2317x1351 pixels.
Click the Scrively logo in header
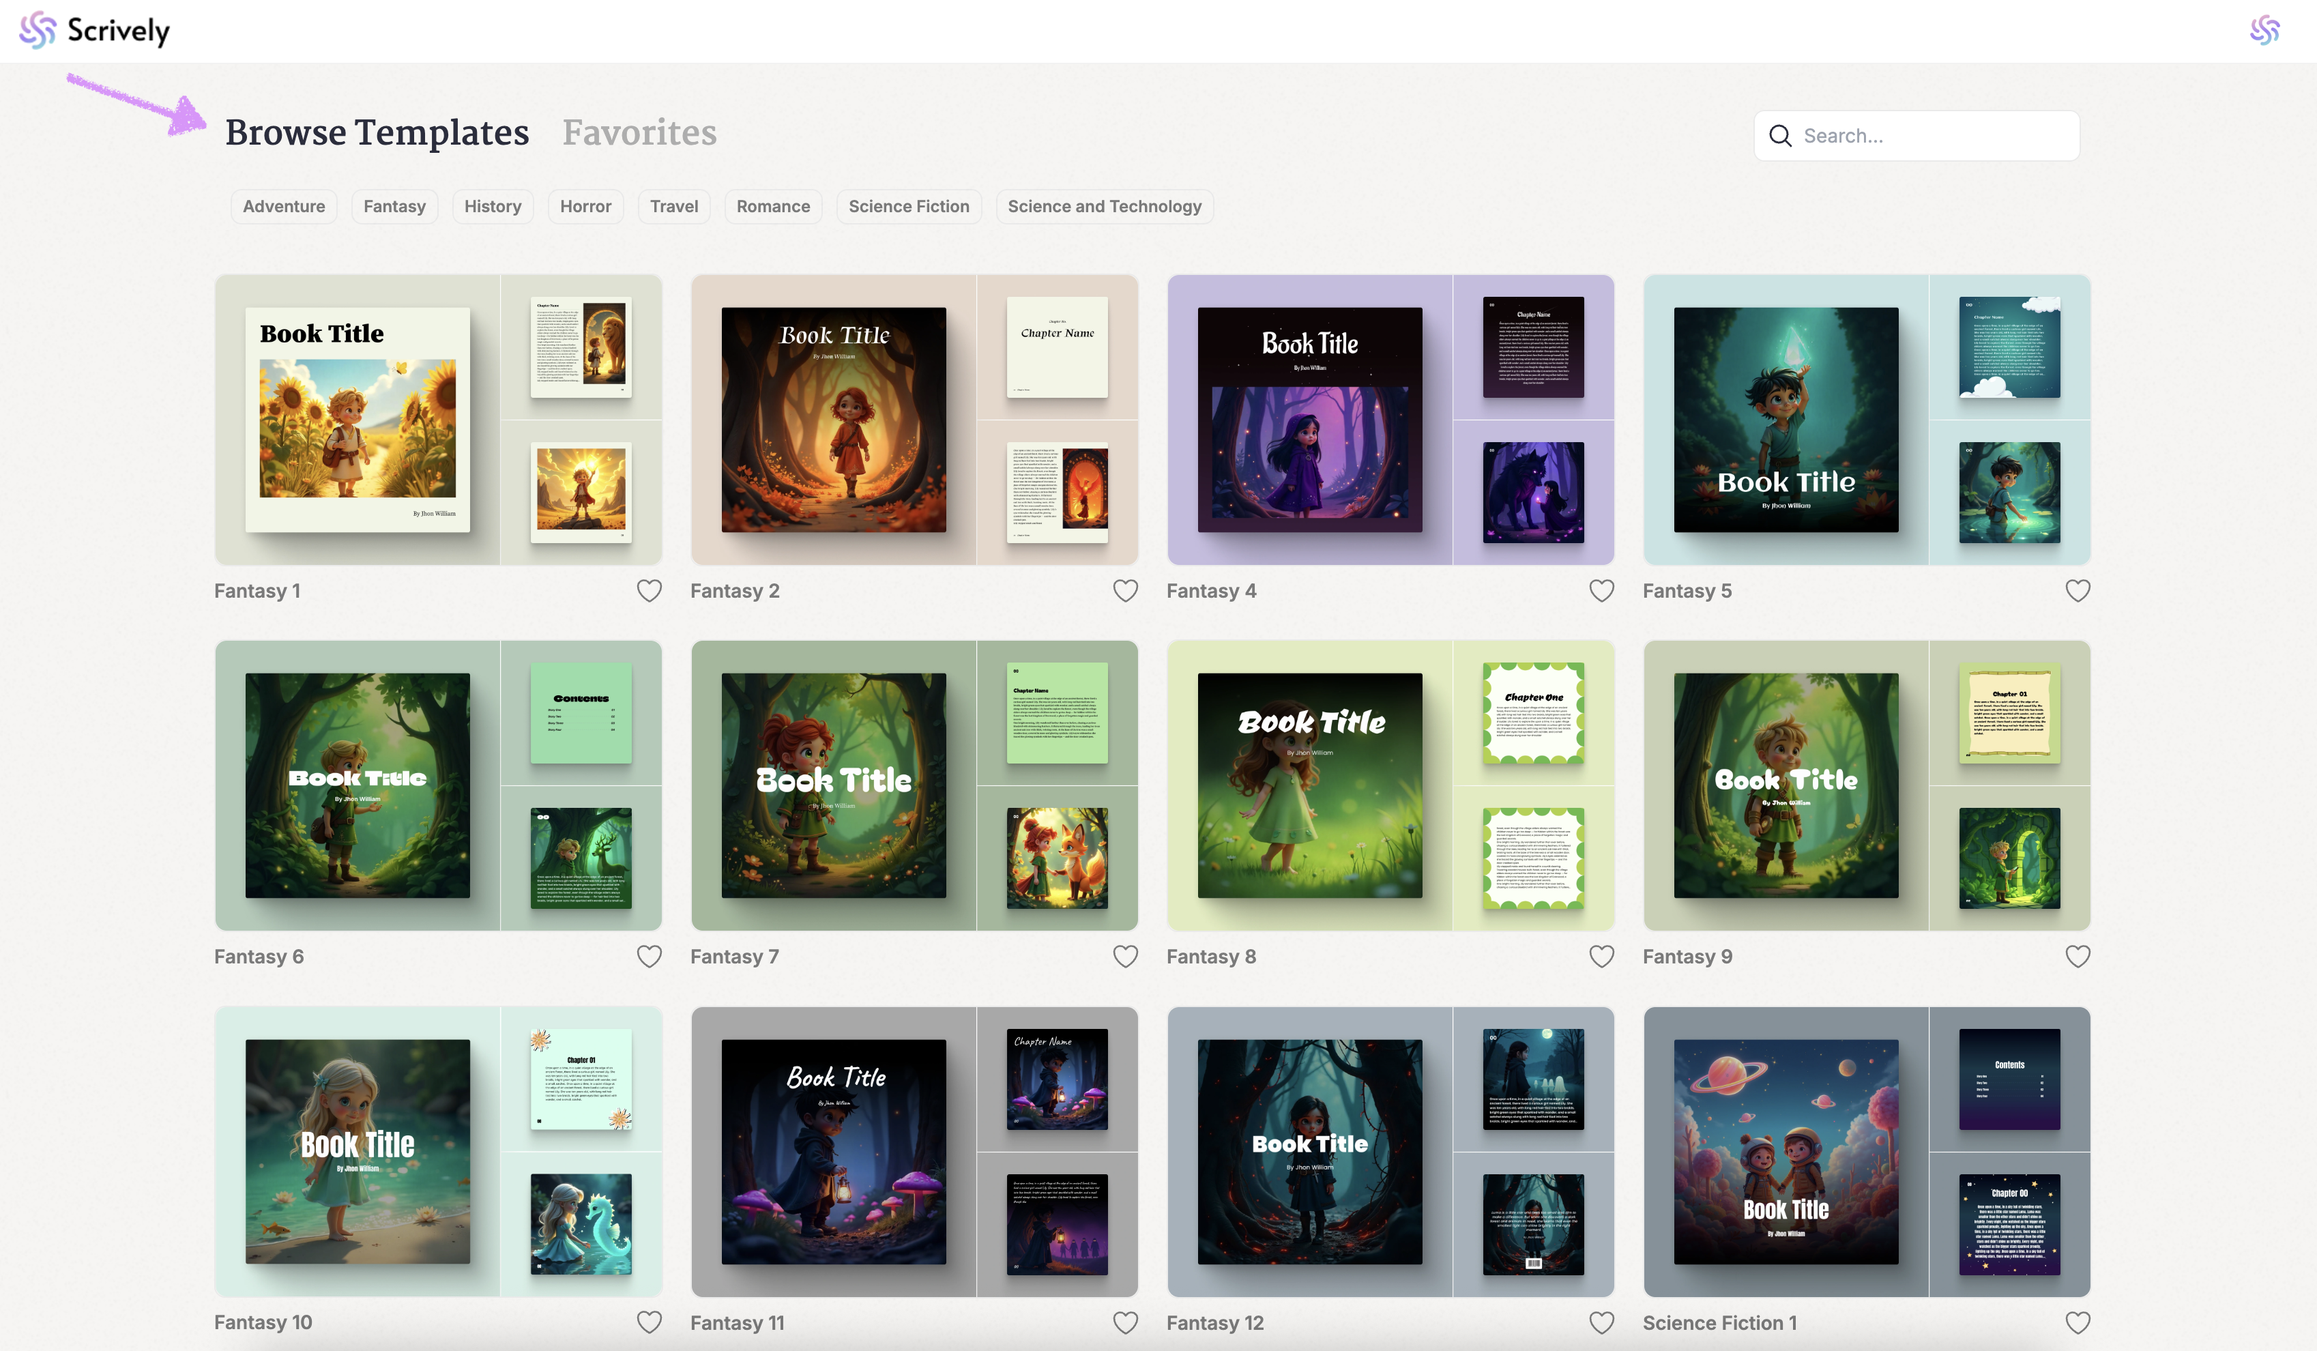tap(95, 30)
